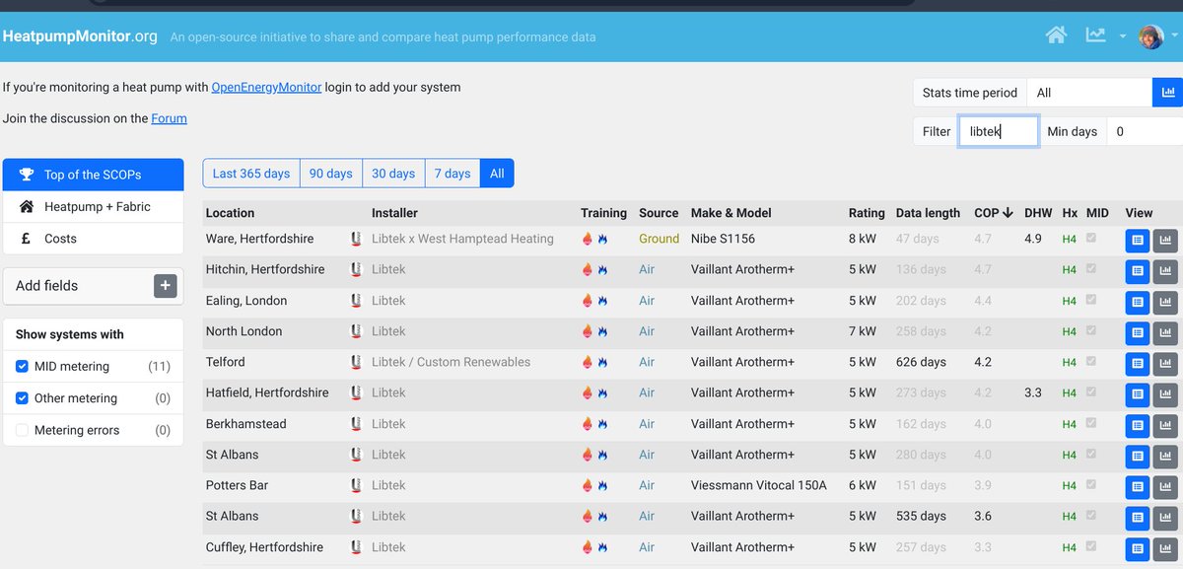Sort by the Installer column header

click(x=394, y=213)
